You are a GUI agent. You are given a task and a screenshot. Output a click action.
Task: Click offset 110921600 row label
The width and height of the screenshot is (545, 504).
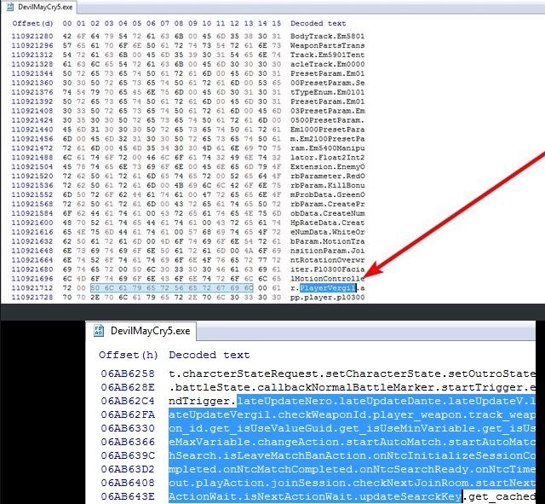(32, 223)
